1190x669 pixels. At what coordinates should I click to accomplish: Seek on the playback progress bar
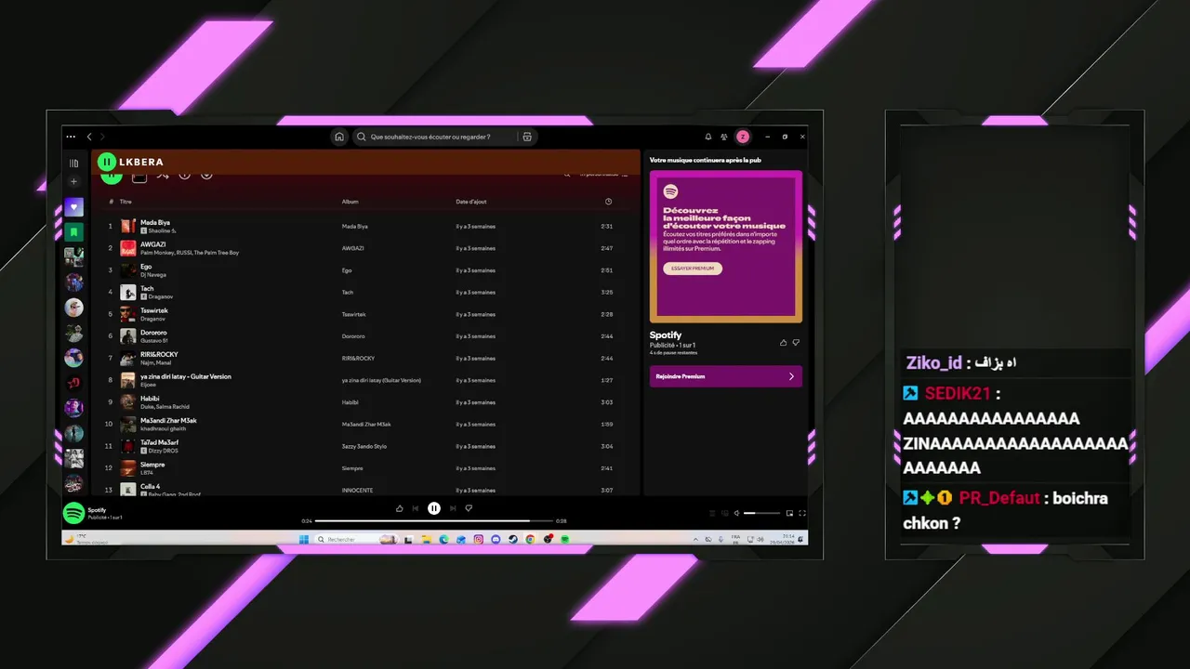[x=434, y=521]
